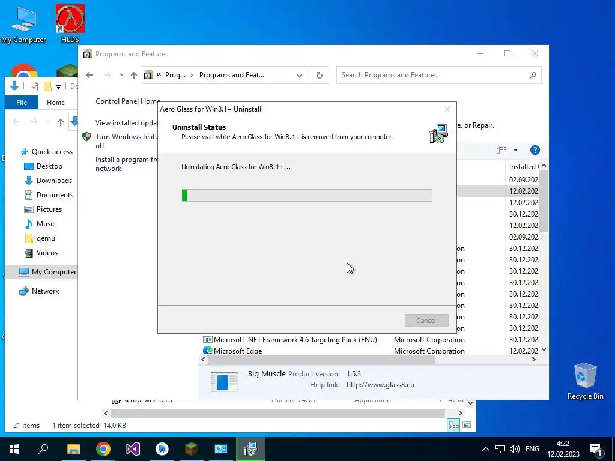615x461 pixels.
Task: Go up one level in File Explorer
Action: [x=61, y=122]
